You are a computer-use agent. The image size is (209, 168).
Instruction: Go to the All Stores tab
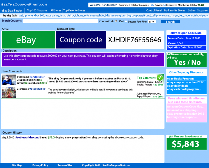tap(56, 10)
